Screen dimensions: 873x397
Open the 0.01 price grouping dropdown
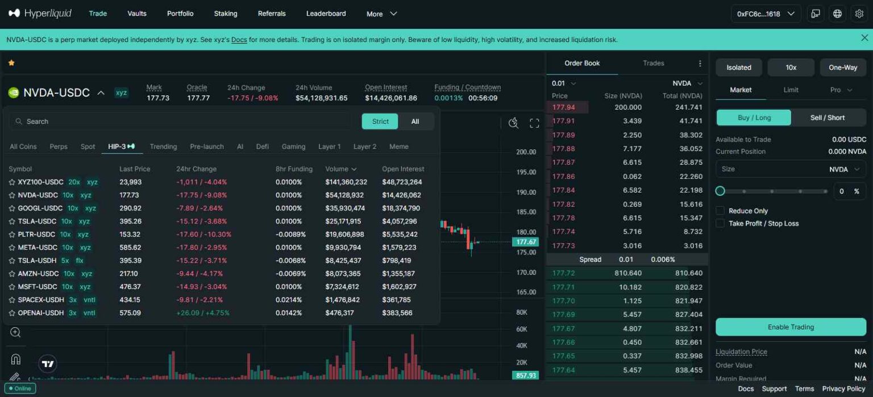(x=564, y=83)
